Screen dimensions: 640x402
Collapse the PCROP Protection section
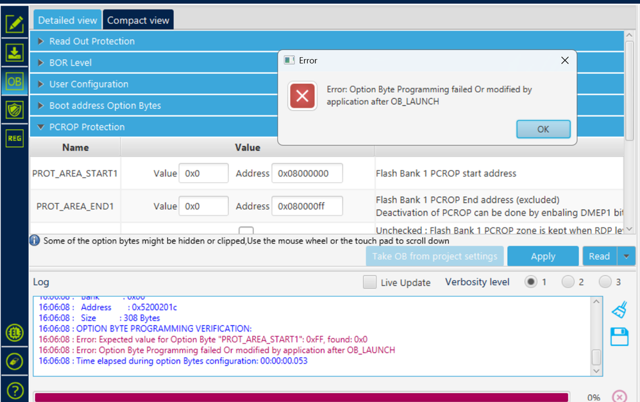pyautogui.click(x=154, y=127)
